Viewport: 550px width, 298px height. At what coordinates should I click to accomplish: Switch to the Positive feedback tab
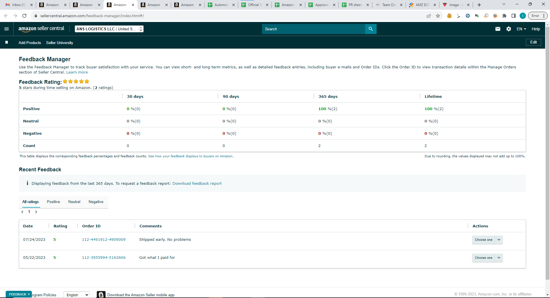coord(54,202)
